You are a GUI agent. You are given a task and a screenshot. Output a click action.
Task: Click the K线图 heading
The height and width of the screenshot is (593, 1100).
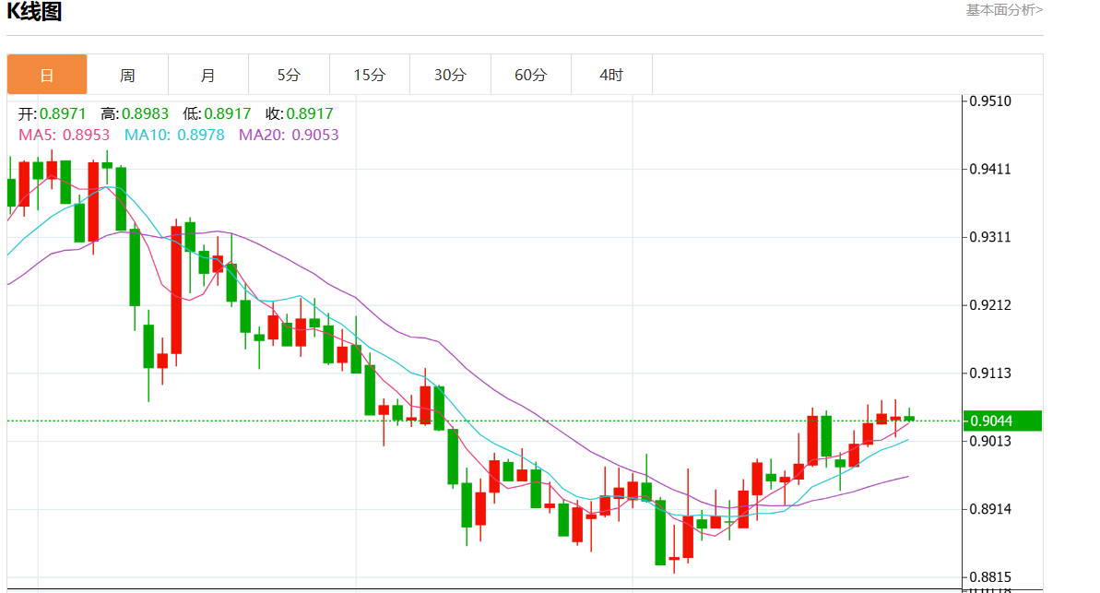(34, 12)
